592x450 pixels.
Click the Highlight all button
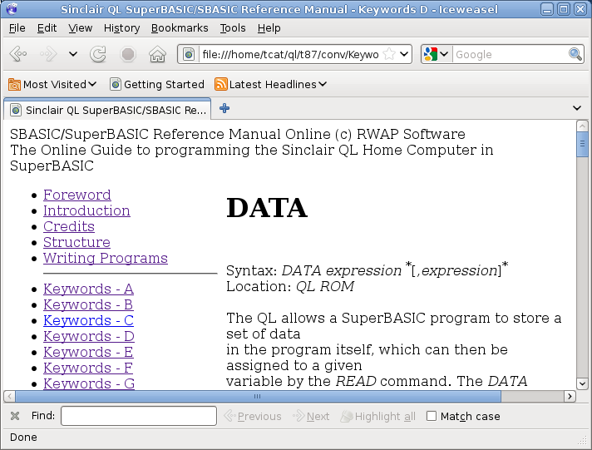(377, 417)
